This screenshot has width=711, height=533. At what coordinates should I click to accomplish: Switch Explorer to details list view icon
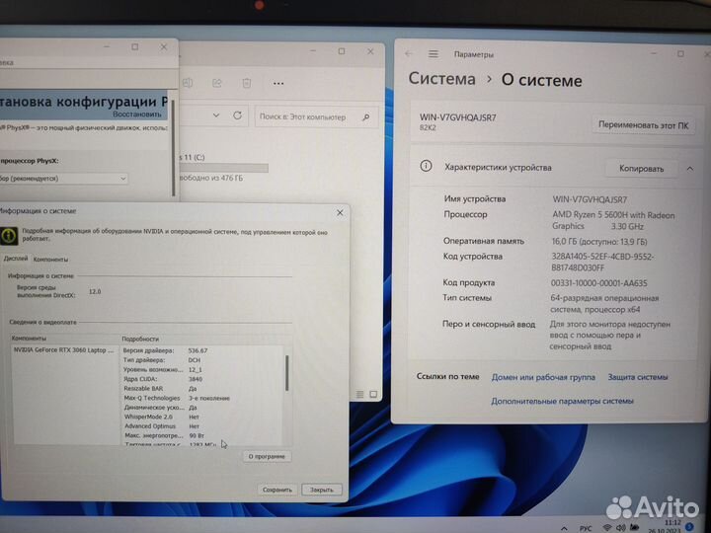359,394
